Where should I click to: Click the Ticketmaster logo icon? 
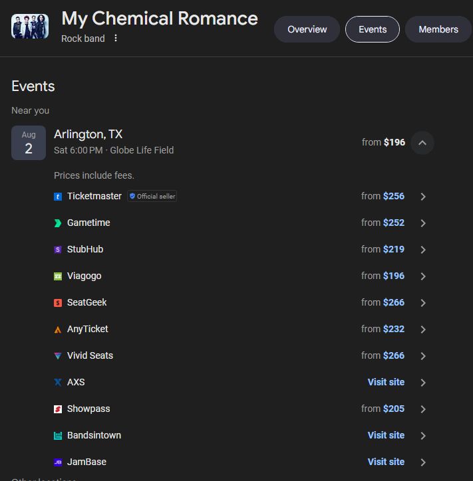click(58, 197)
